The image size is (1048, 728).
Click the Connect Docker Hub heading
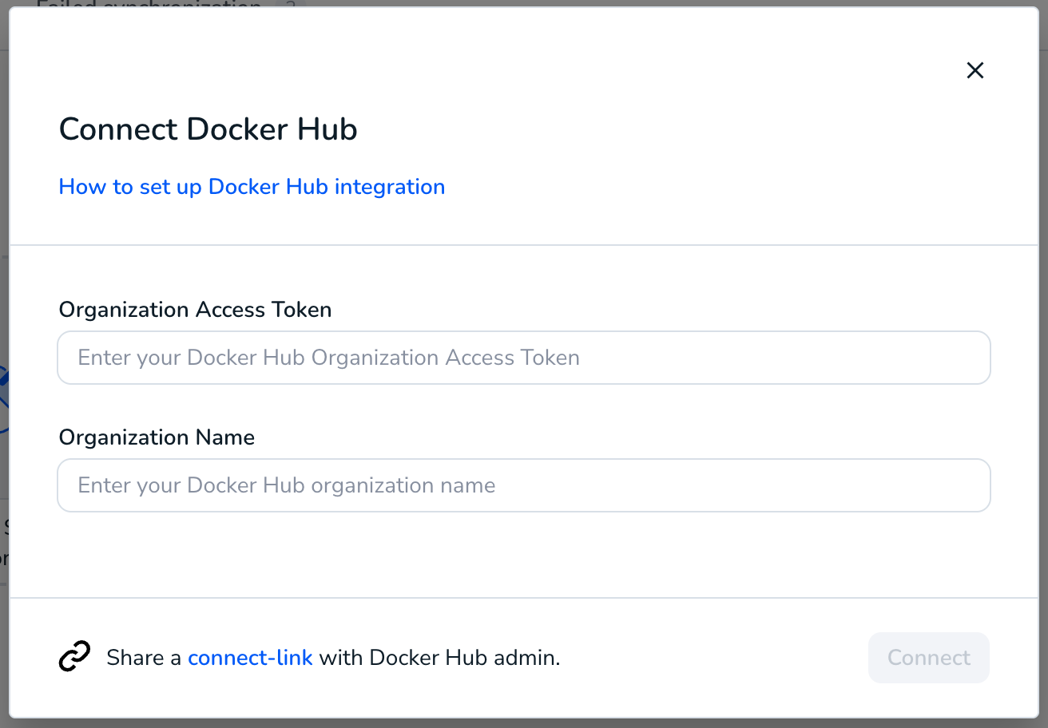[208, 129]
